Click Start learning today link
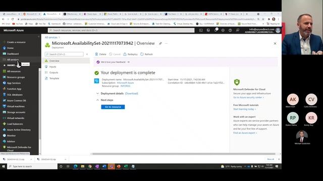Screen dimensions: 323x181 (245, 109)
